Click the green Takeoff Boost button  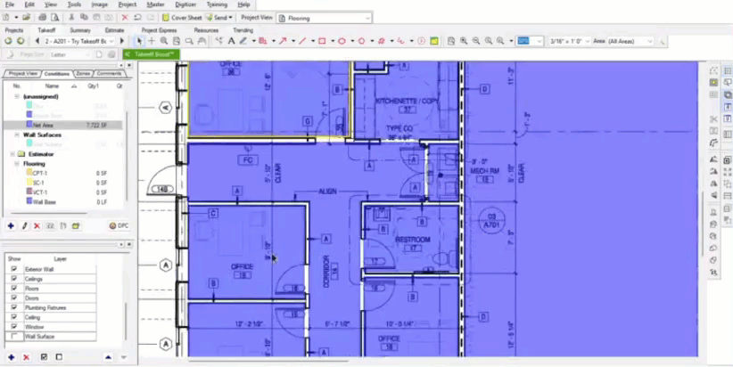pos(151,54)
